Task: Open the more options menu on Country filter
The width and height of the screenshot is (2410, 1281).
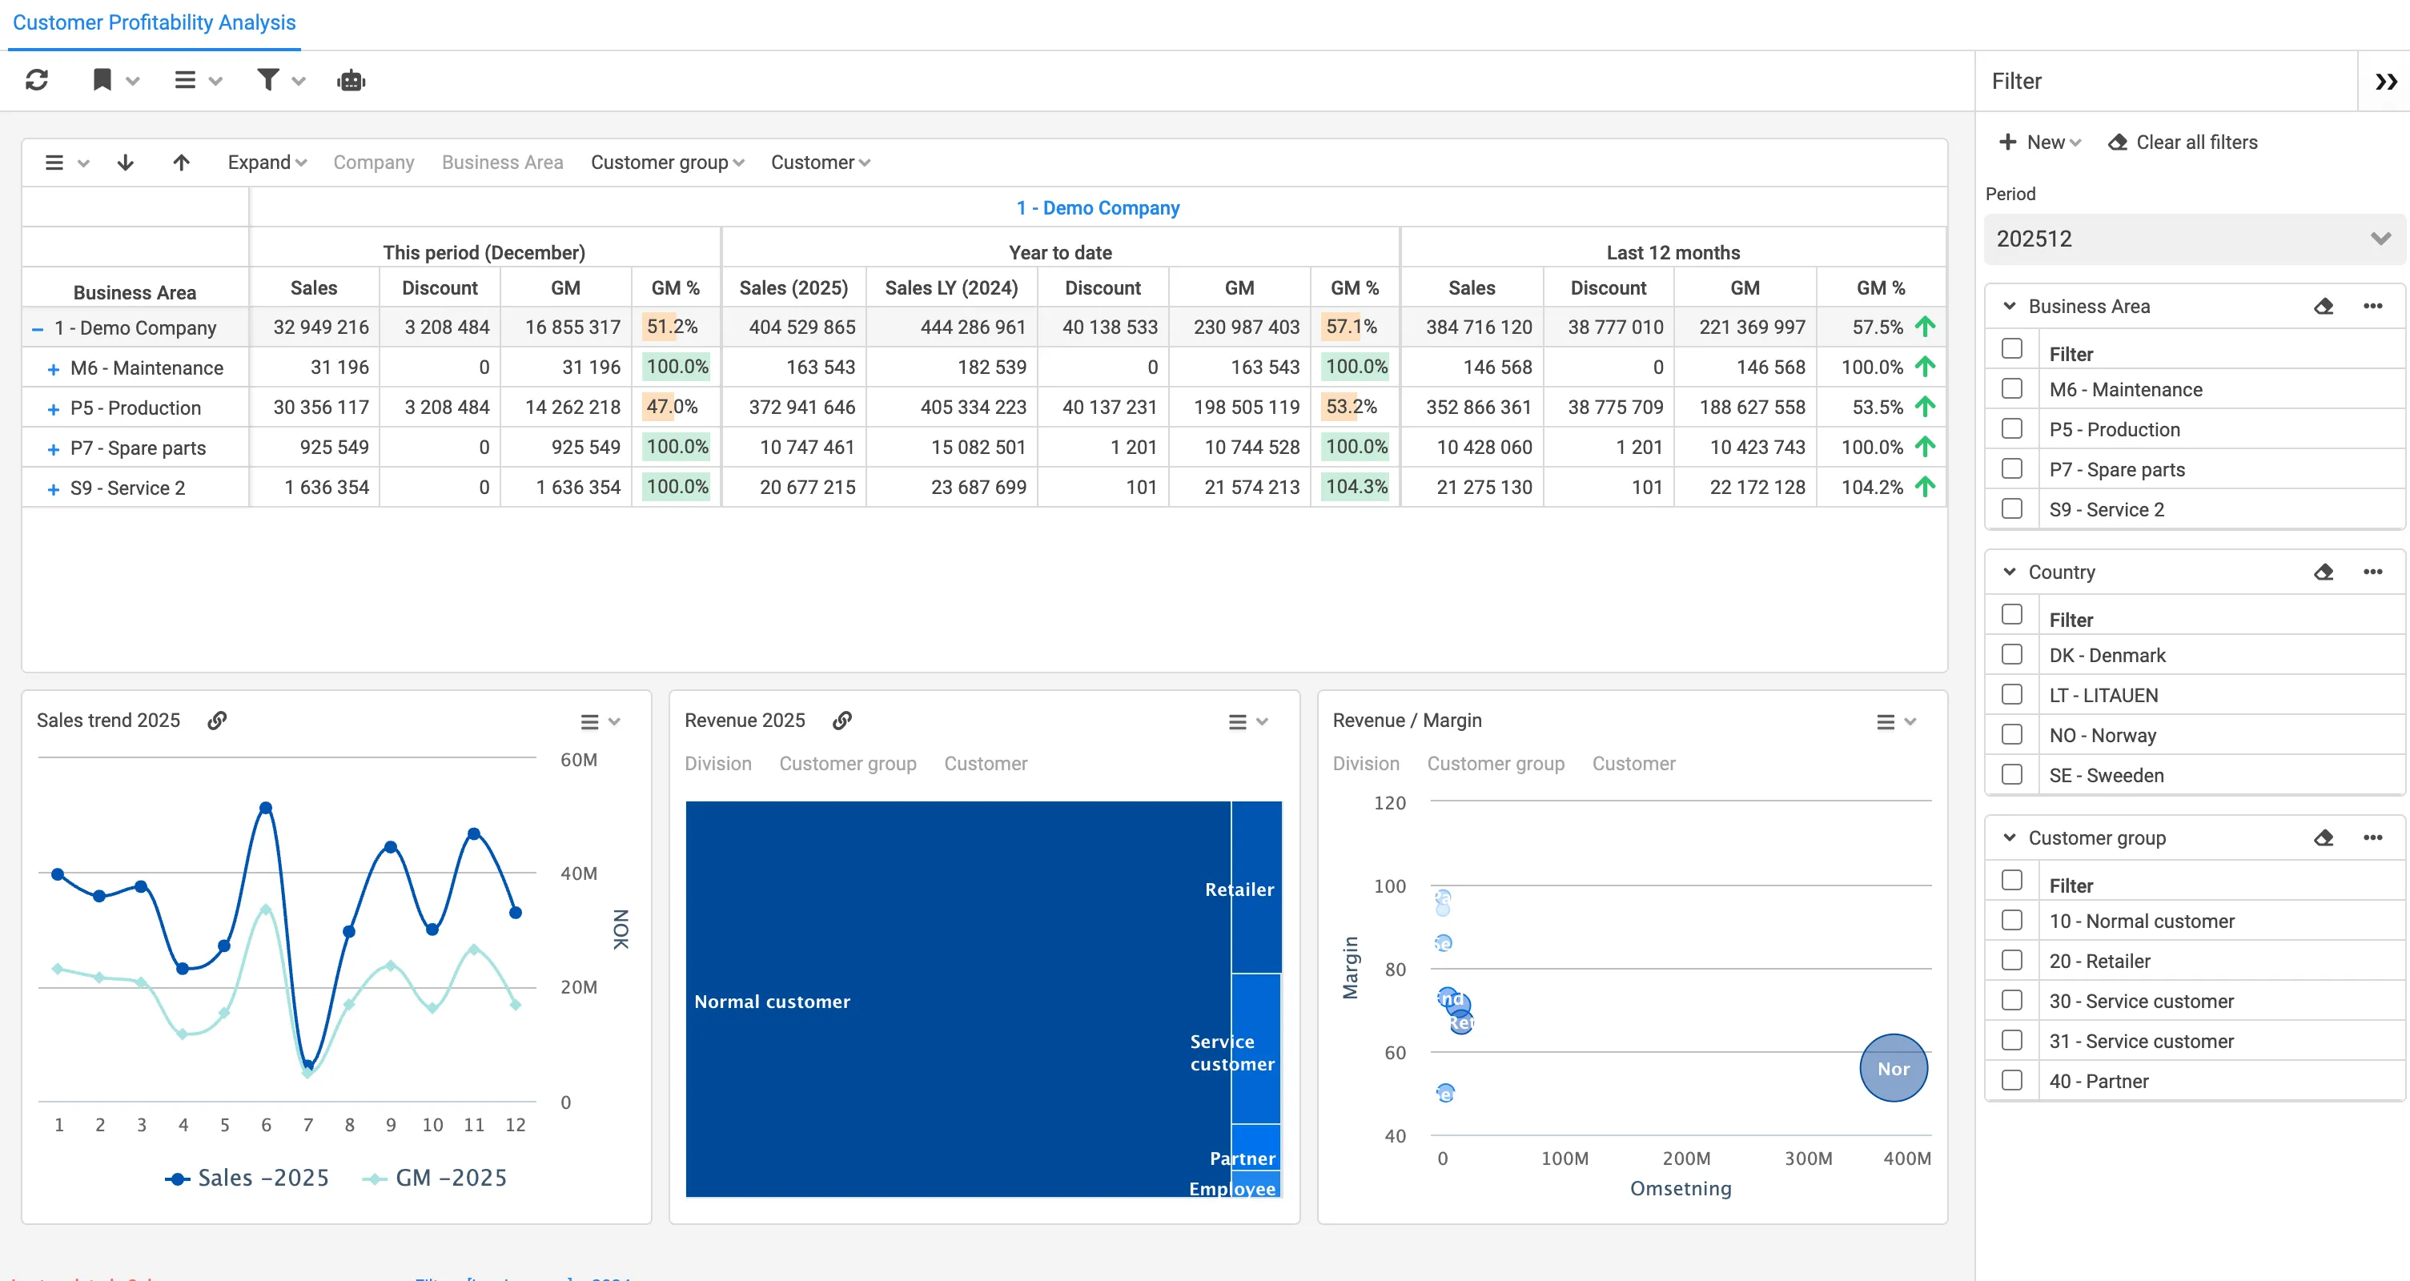Action: 2375,572
